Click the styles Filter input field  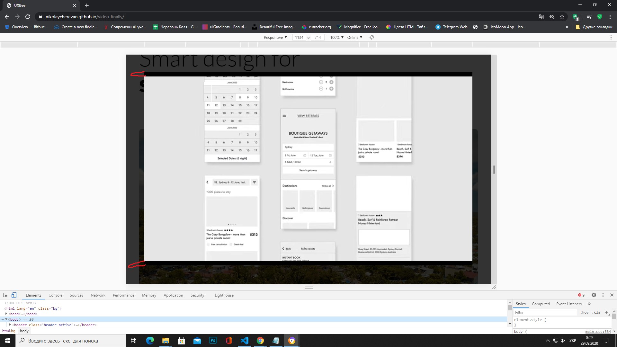(545, 313)
